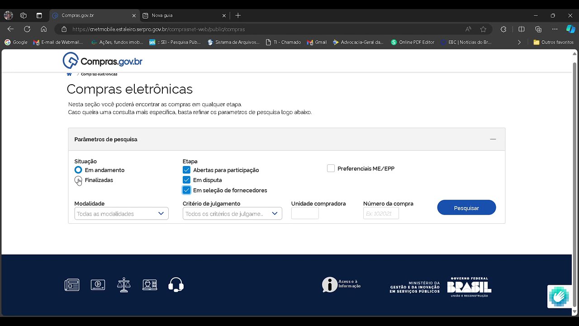Open browser collections icon

click(x=538, y=29)
